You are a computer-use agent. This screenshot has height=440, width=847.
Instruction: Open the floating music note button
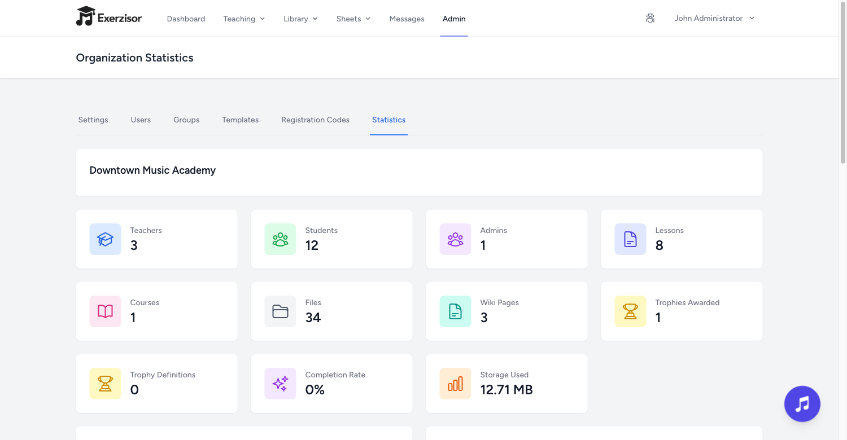pos(802,404)
